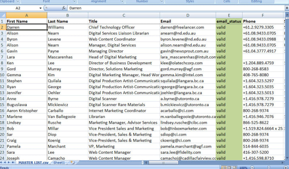This screenshot has width=289, height=169.
Task: Click the vertical scrollbar up arrow
Action: (x=287, y=15)
